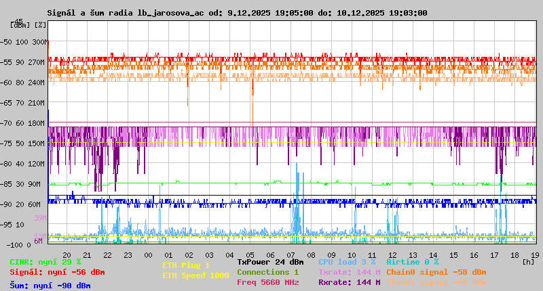543x291 pixels.
Task: Click the '-55 90 270M' y-axis label
Action: coord(23,62)
